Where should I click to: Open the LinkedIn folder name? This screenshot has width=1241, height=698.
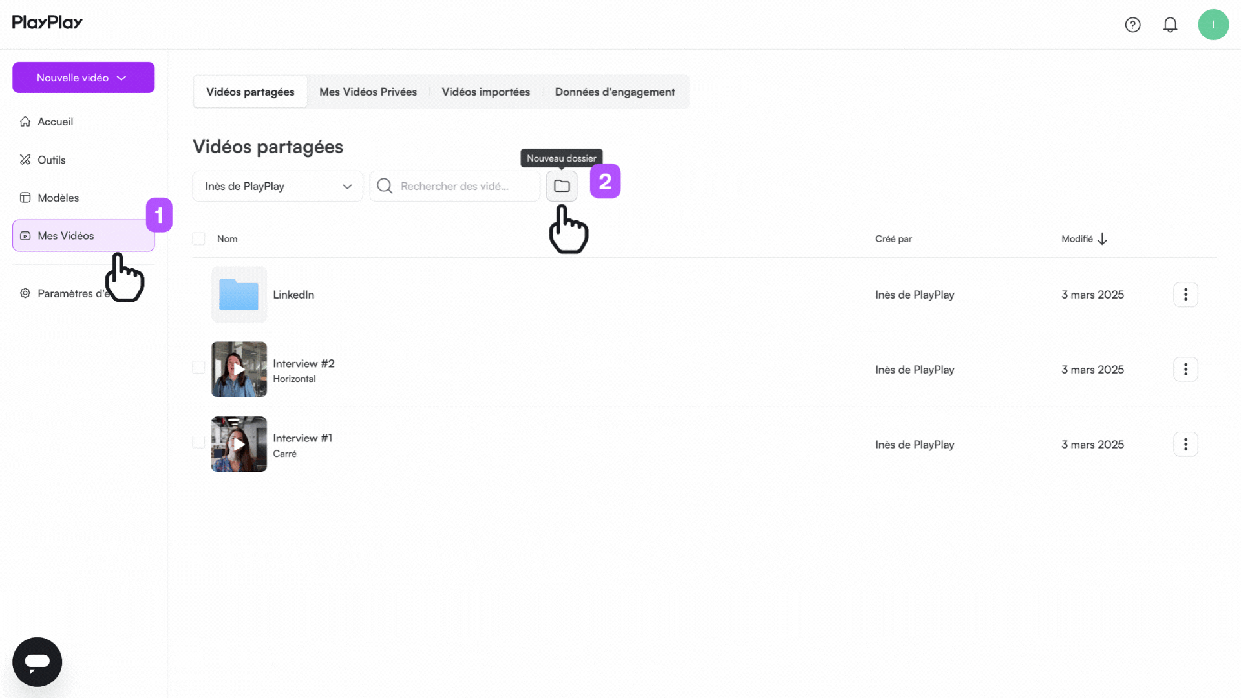tap(293, 295)
